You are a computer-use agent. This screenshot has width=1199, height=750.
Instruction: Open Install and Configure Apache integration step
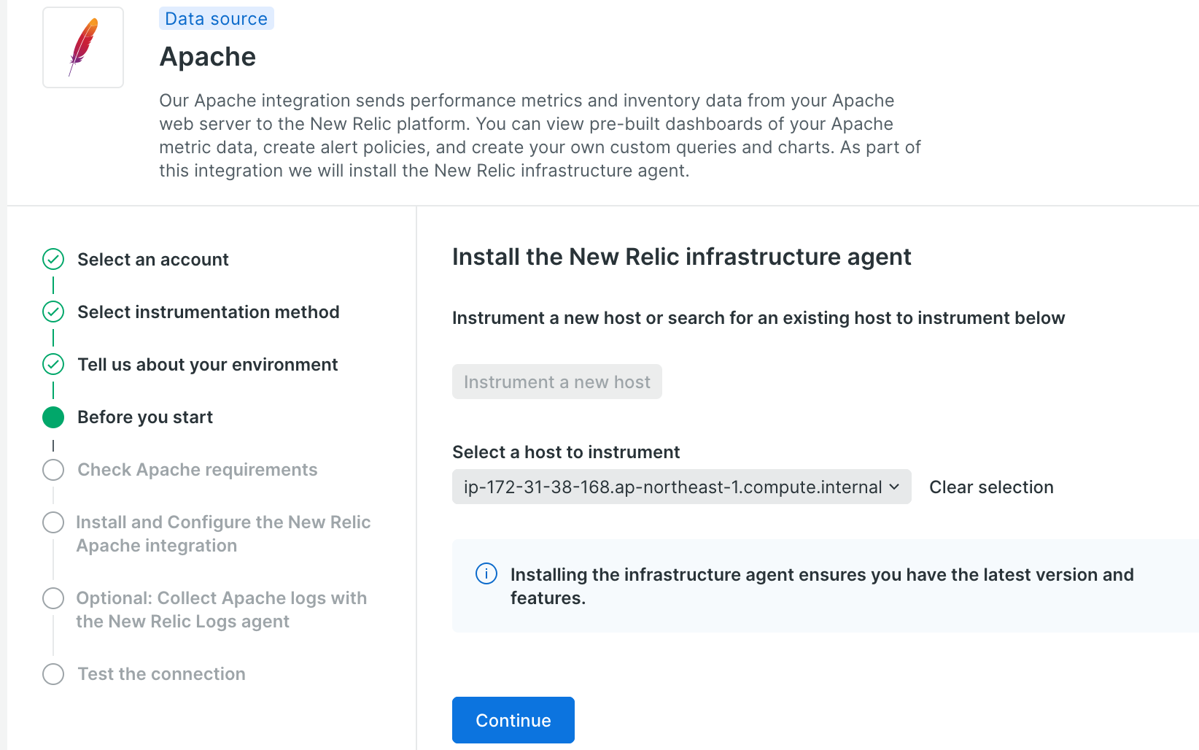(x=223, y=533)
